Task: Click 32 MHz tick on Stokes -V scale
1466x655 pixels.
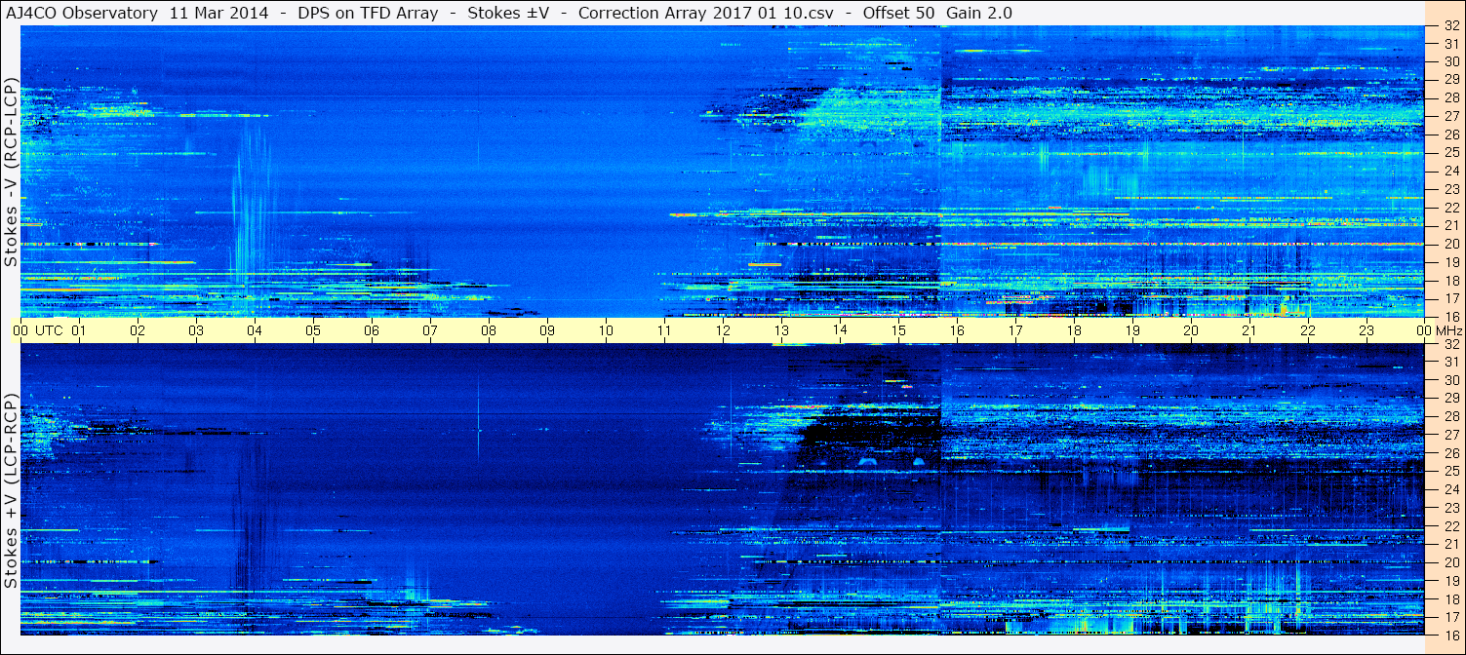Action: point(1451,26)
